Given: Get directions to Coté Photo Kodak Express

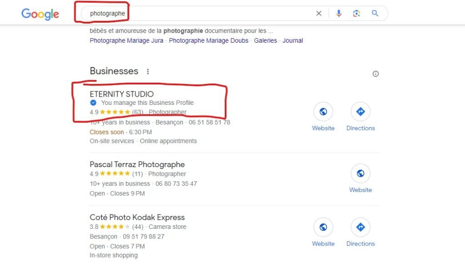Looking at the screenshot, I should (x=361, y=227).
